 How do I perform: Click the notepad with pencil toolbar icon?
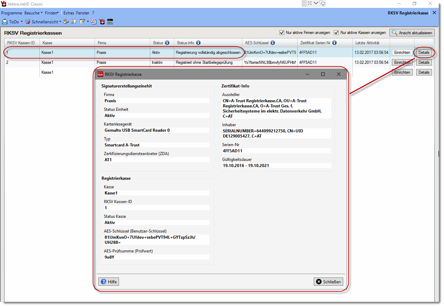[82, 22]
